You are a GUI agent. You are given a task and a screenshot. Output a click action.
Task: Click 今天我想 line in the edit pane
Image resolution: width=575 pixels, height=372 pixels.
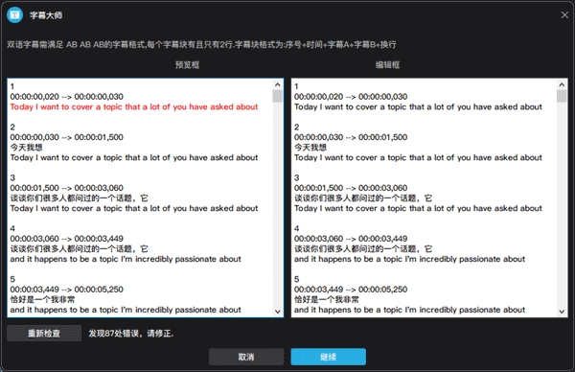click(310, 147)
